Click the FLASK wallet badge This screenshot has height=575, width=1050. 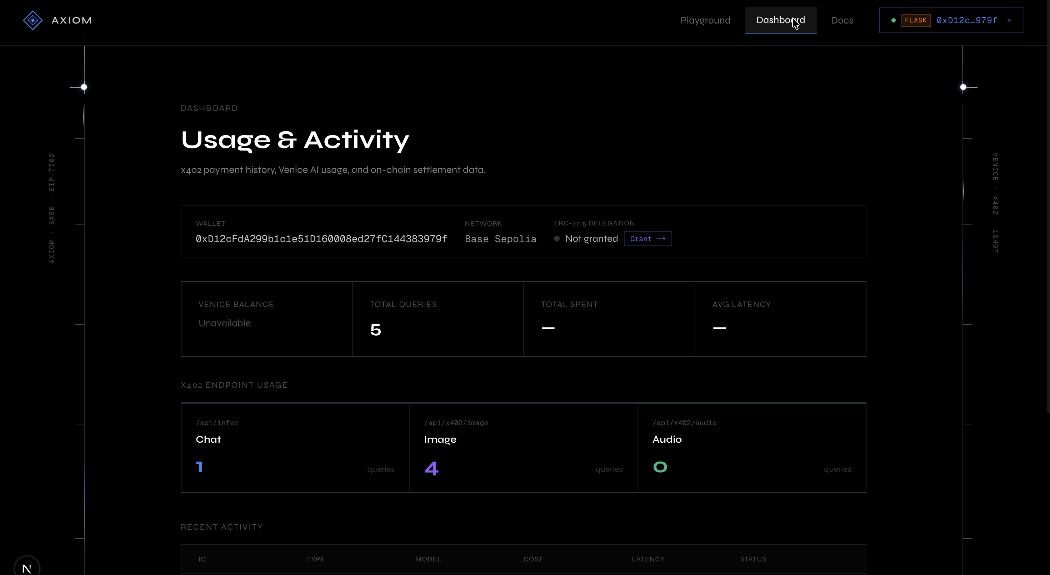916,20
